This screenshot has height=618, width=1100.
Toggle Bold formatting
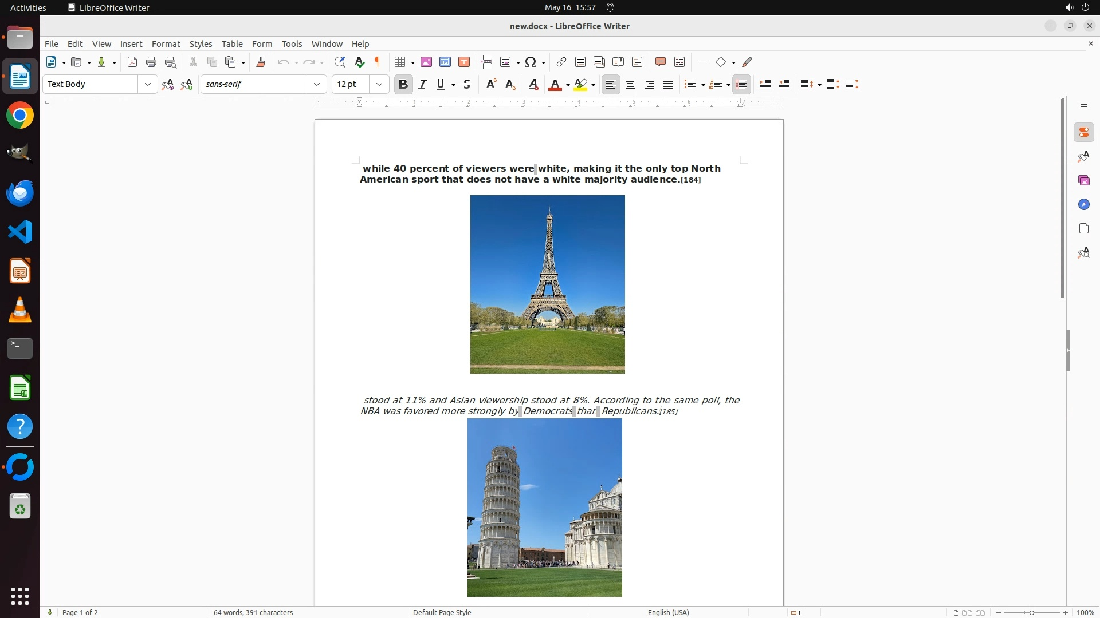click(403, 85)
